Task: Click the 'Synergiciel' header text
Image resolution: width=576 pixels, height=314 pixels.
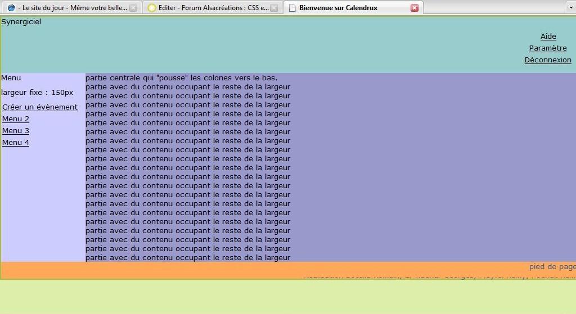Action: coord(21,22)
